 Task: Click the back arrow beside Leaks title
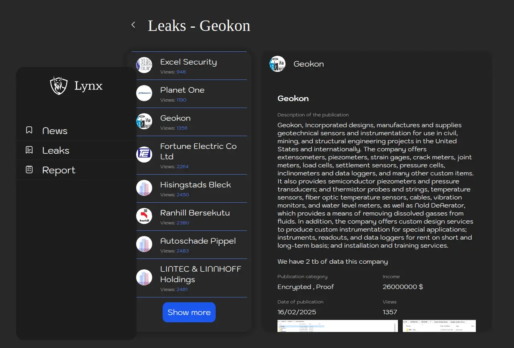click(133, 25)
